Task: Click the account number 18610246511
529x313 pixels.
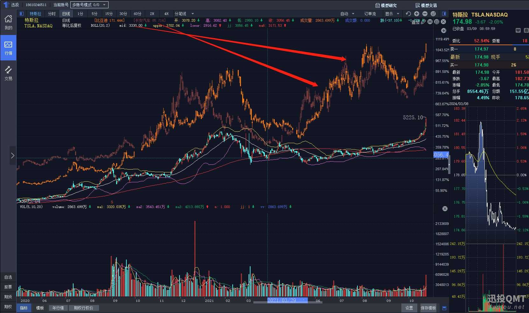Action: (x=36, y=5)
